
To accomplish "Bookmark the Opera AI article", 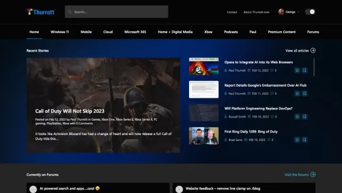I will [305, 70].
